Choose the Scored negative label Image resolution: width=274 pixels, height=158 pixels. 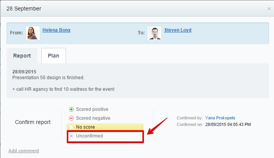(93, 118)
